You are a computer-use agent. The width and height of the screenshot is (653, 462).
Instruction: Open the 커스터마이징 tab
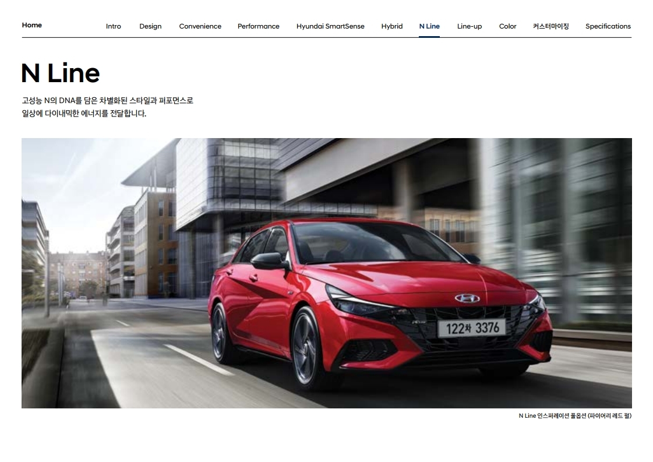(x=550, y=26)
